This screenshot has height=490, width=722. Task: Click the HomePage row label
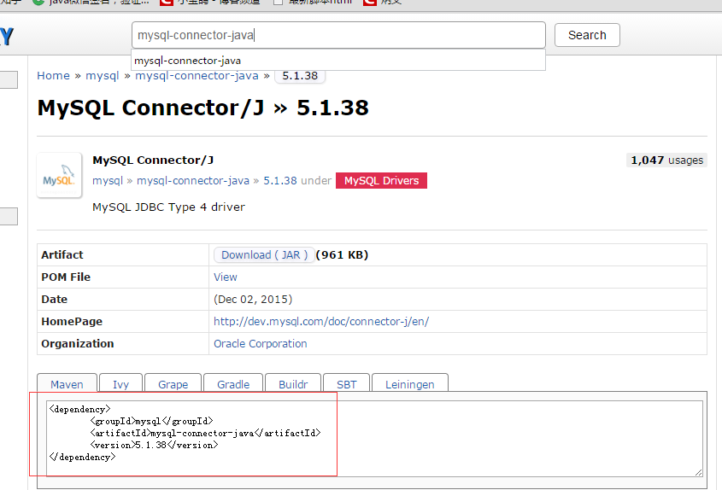[x=72, y=322]
